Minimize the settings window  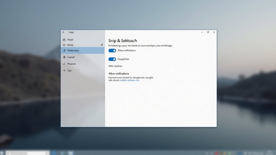tap(202, 32)
